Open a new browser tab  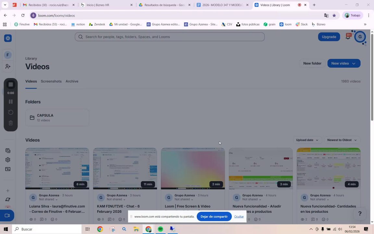point(314,5)
